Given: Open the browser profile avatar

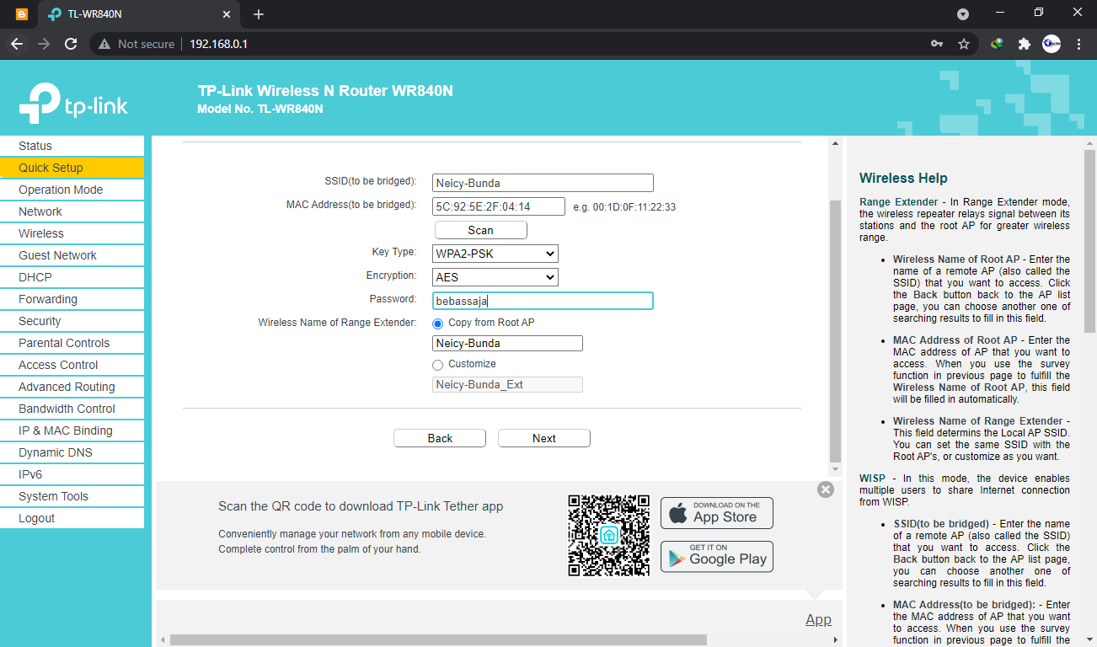Looking at the screenshot, I should (1052, 44).
